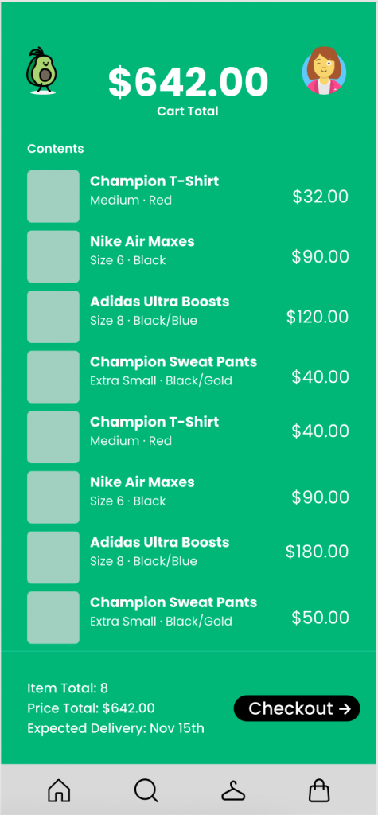This screenshot has height=815, width=378.
Task: Select the $40.00 Champion T-Shirt item
Action: click(188, 437)
